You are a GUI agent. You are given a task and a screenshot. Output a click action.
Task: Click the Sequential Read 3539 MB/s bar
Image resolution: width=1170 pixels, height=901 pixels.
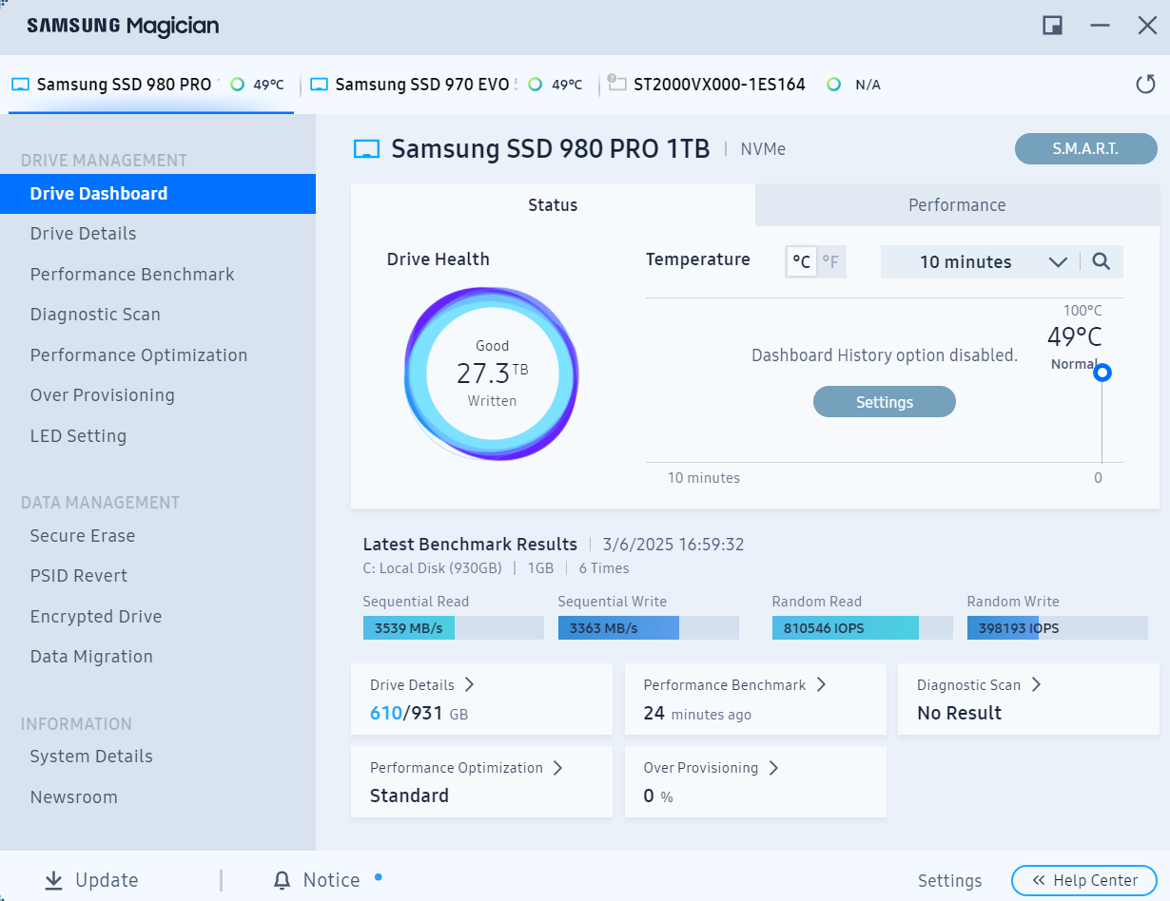click(x=454, y=628)
